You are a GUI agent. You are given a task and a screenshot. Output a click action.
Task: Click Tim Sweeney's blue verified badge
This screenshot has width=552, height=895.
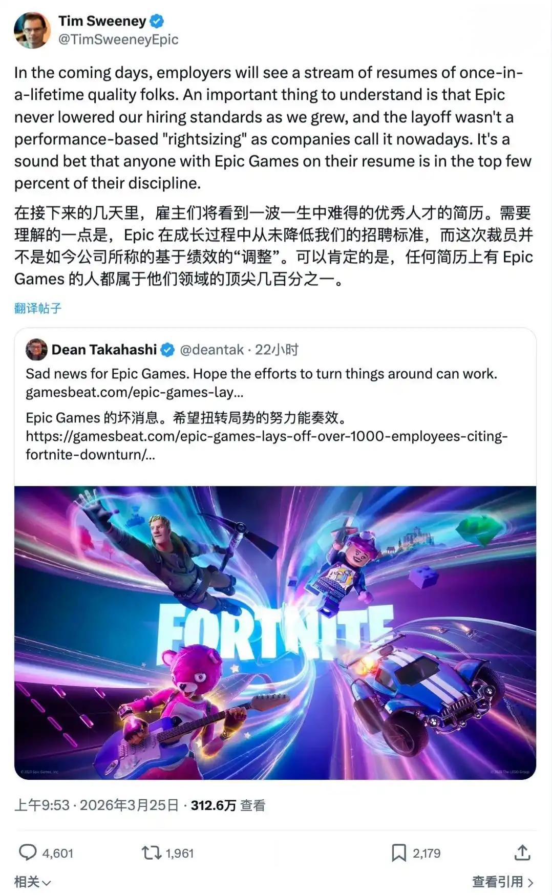click(157, 21)
